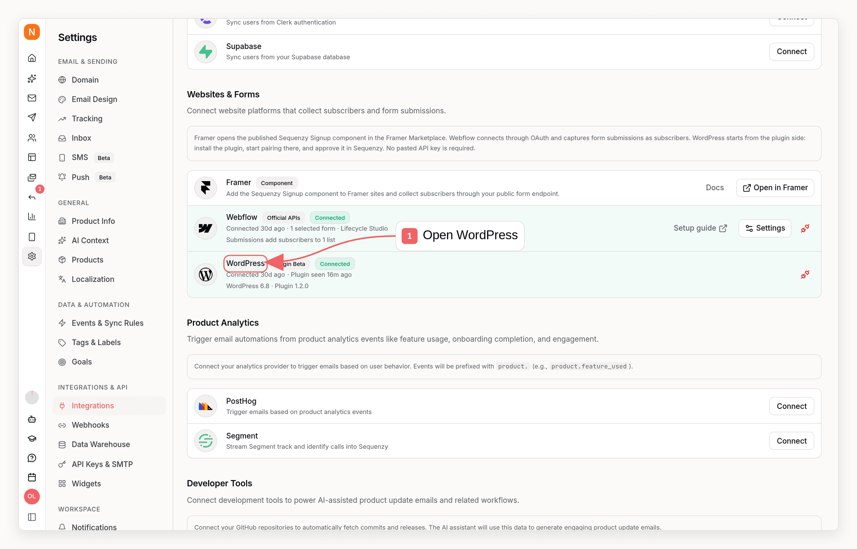Open the help question bubble icon
The width and height of the screenshot is (857, 549).
coord(32,458)
